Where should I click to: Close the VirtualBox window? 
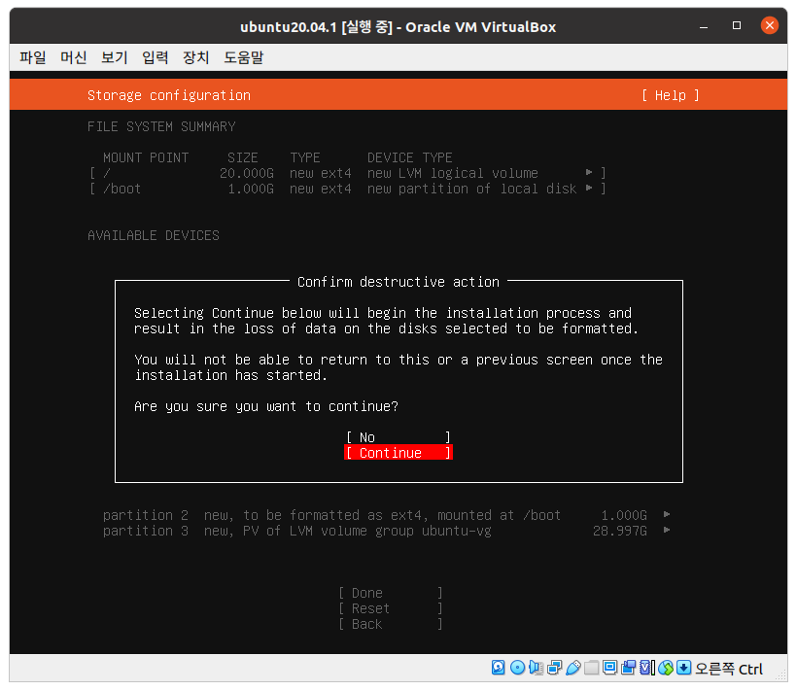coord(770,25)
